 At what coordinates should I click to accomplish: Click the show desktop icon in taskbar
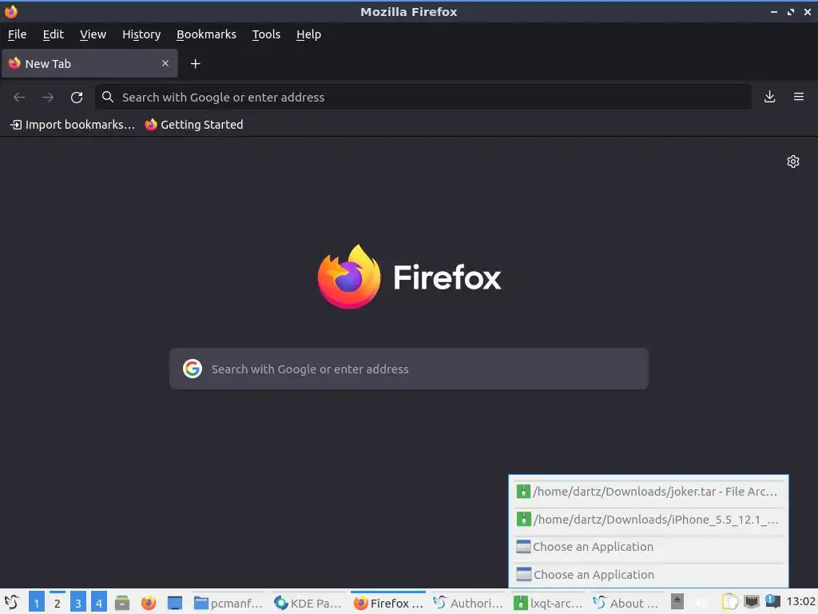(x=175, y=603)
